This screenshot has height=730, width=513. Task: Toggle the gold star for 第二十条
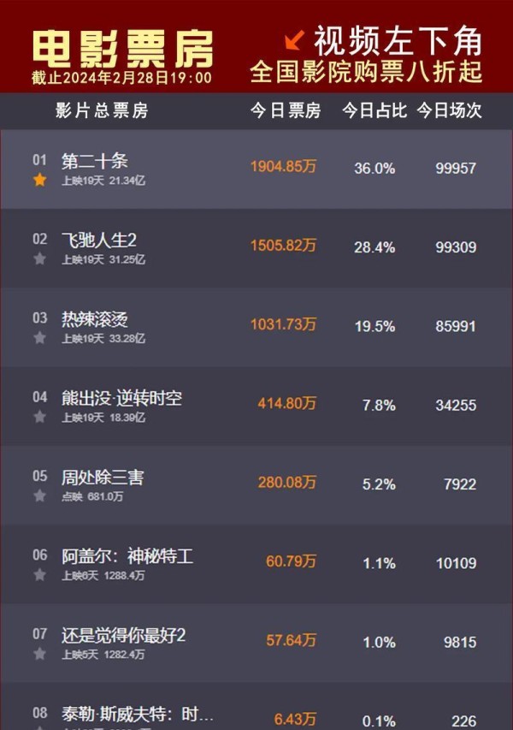click(40, 180)
